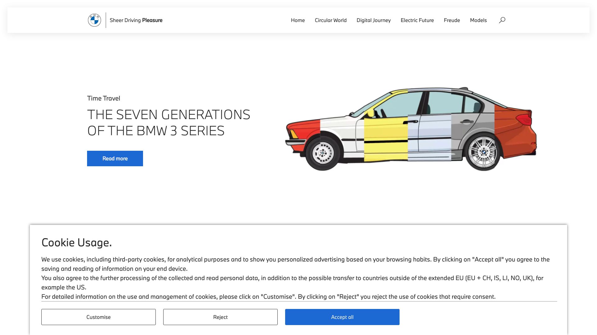Click the Seven Generations BMW 3 Series headline
This screenshot has height=335, width=597.
tap(168, 123)
